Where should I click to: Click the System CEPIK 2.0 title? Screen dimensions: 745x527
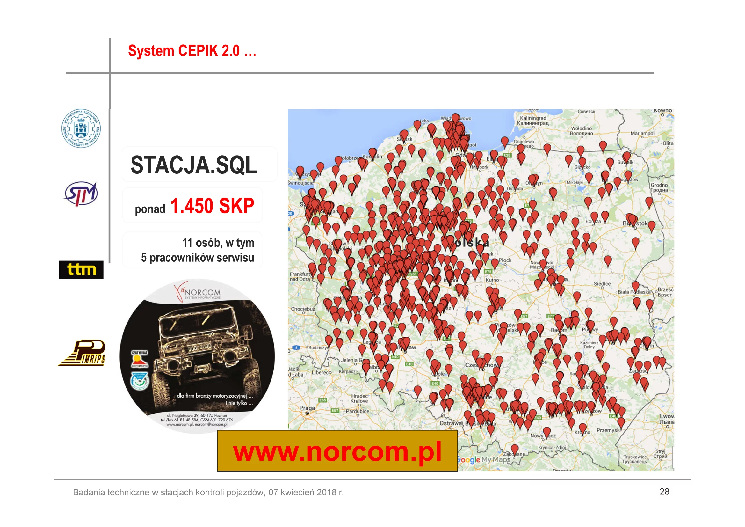[x=192, y=51]
